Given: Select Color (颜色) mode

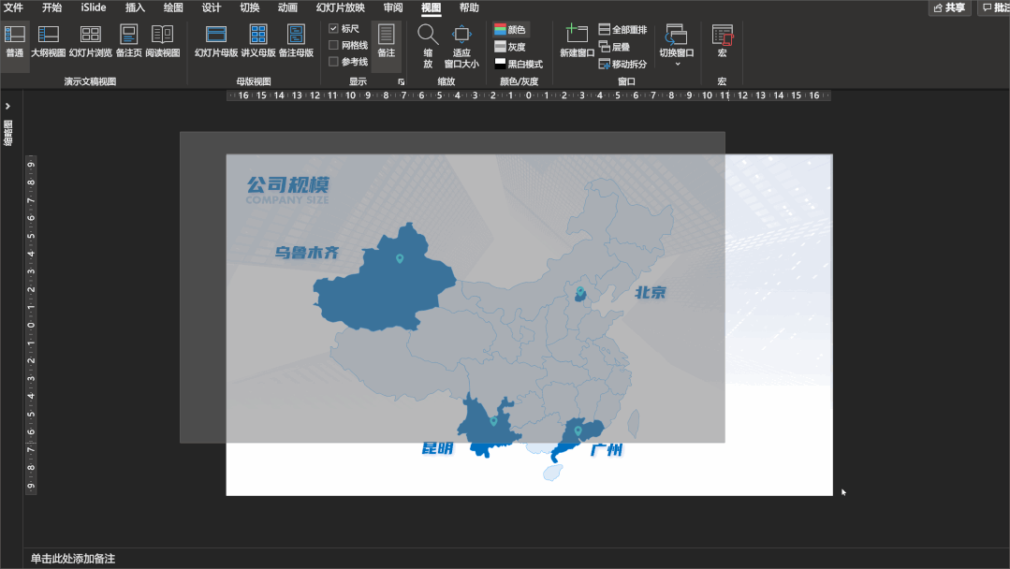Looking at the screenshot, I should pos(510,30).
